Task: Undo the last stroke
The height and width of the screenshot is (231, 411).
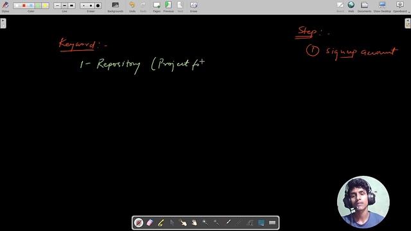Action: tap(132, 6)
